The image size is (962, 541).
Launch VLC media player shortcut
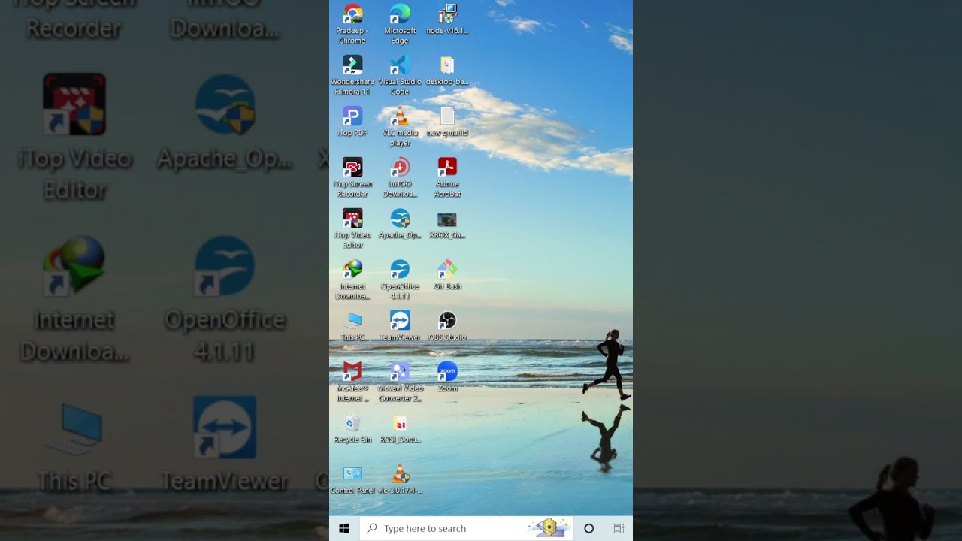click(400, 125)
